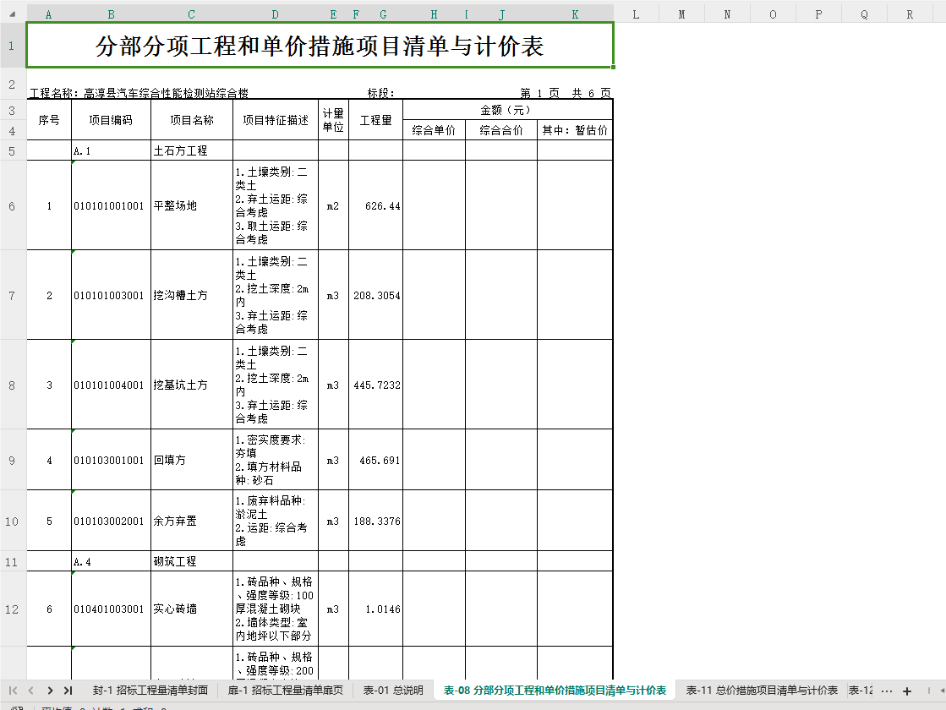Select row 6 header
946x710 pixels.
[x=12, y=205]
